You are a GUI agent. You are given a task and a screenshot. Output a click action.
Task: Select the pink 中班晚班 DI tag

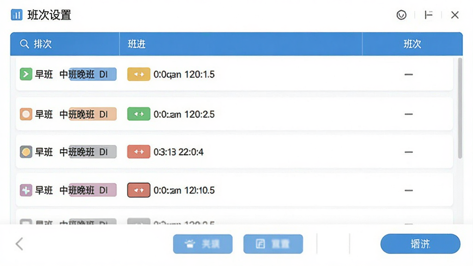click(92, 190)
